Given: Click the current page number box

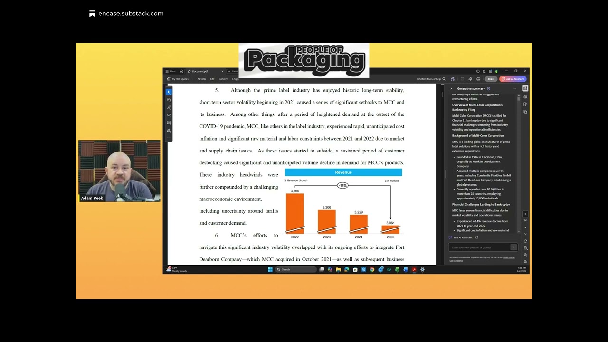Looking at the screenshot, I should click(x=525, y=214).
